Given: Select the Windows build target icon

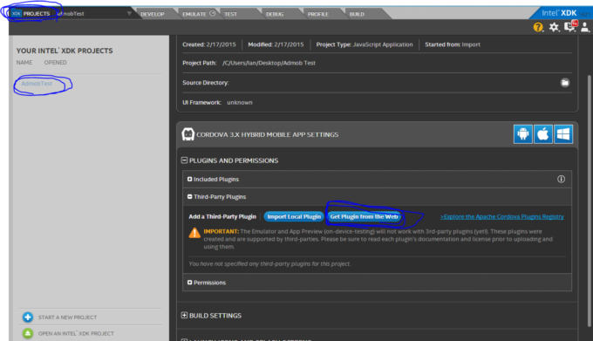Looking at the screenshot, I should pyautogui.click(x=563, y=134).
